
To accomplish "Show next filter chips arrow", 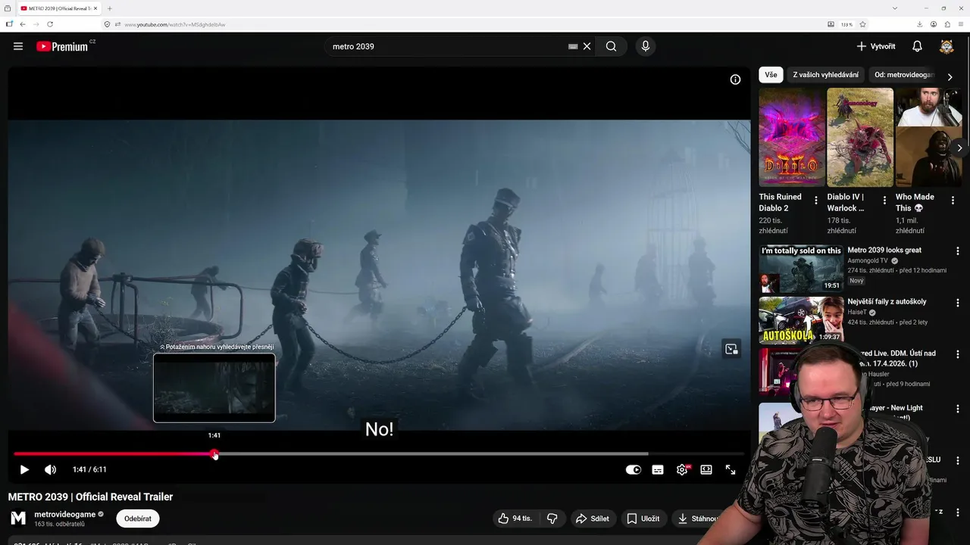I will point(950,76).
